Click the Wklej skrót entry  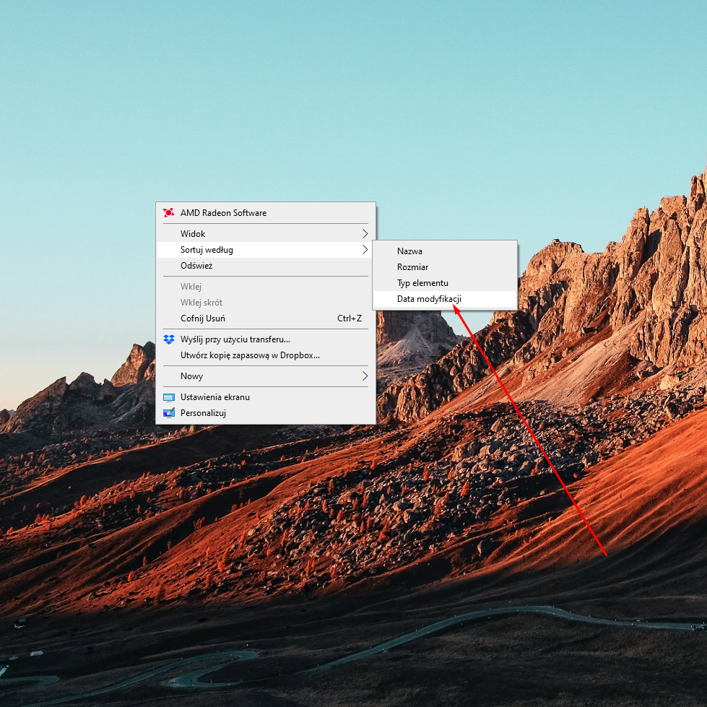click(201, 303)
